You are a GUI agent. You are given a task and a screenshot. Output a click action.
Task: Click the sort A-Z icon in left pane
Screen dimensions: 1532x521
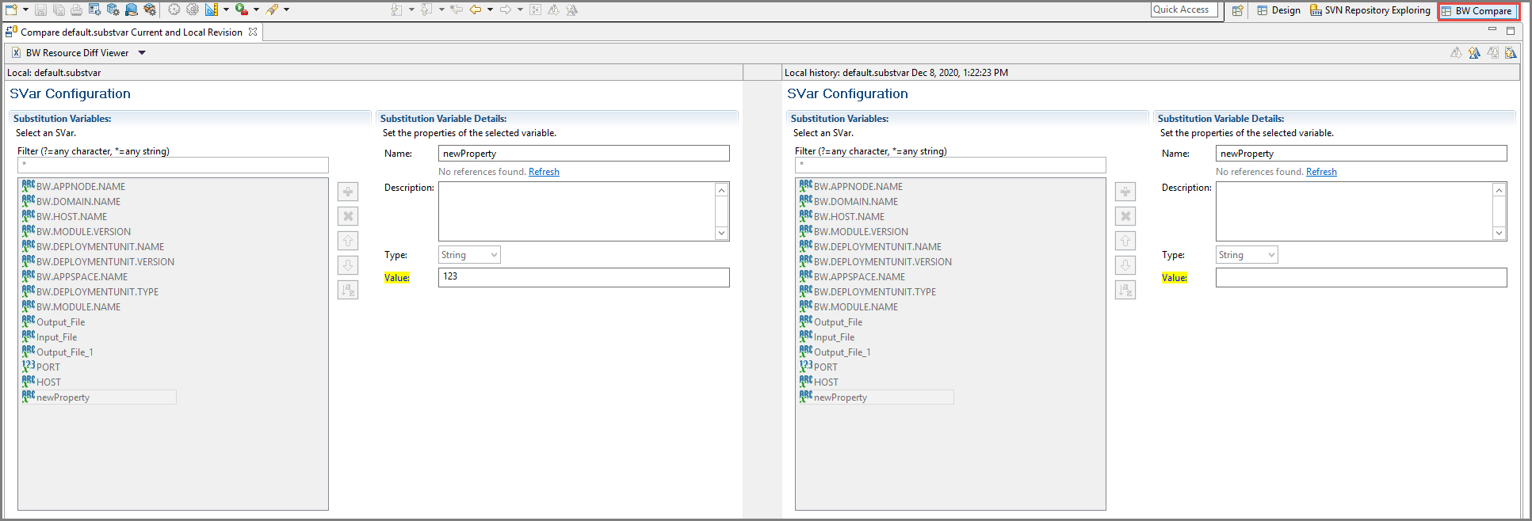point(348,290)
